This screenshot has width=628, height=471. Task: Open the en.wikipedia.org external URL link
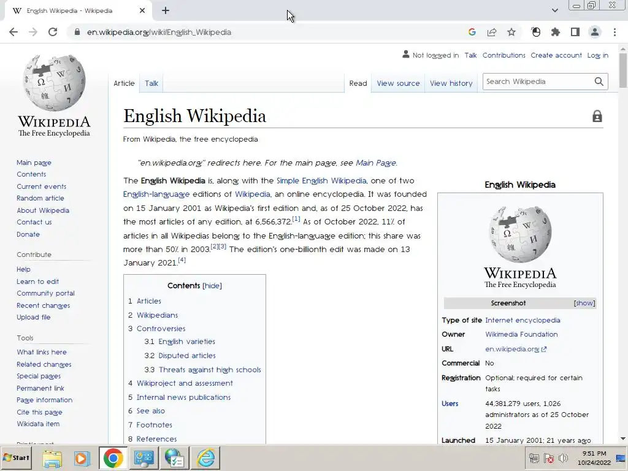coord(516,349)
